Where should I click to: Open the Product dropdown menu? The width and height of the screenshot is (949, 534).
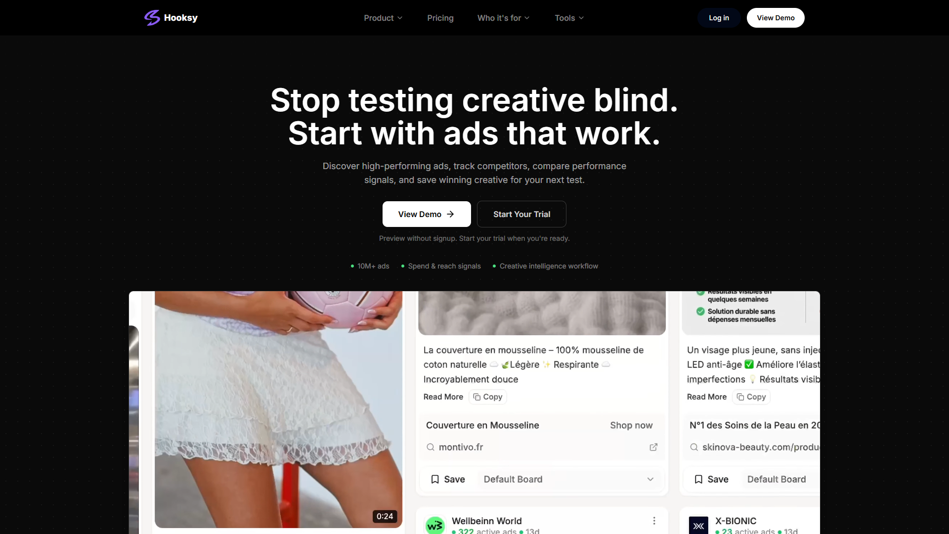[x=383, y=18]
